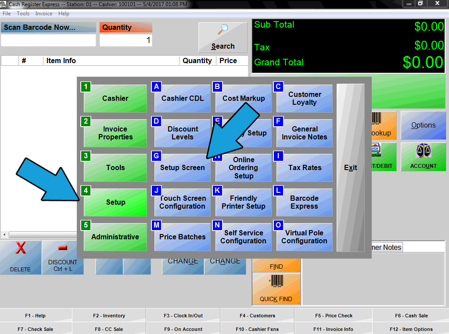Screen dimensions: 449x334
Task: Click the Account scales icon button
Action: [423, 157]
